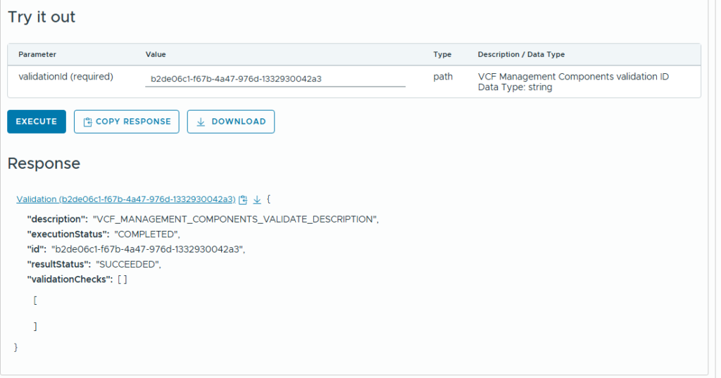Click the Download button
The height and width of the screenshot is (378, 721).
[x=230, y=121]
